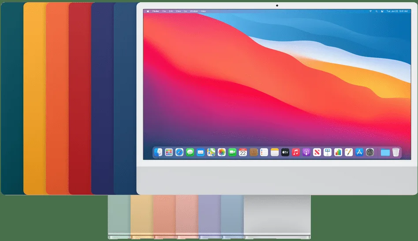Open the News app in Dock

click(317, 152)
